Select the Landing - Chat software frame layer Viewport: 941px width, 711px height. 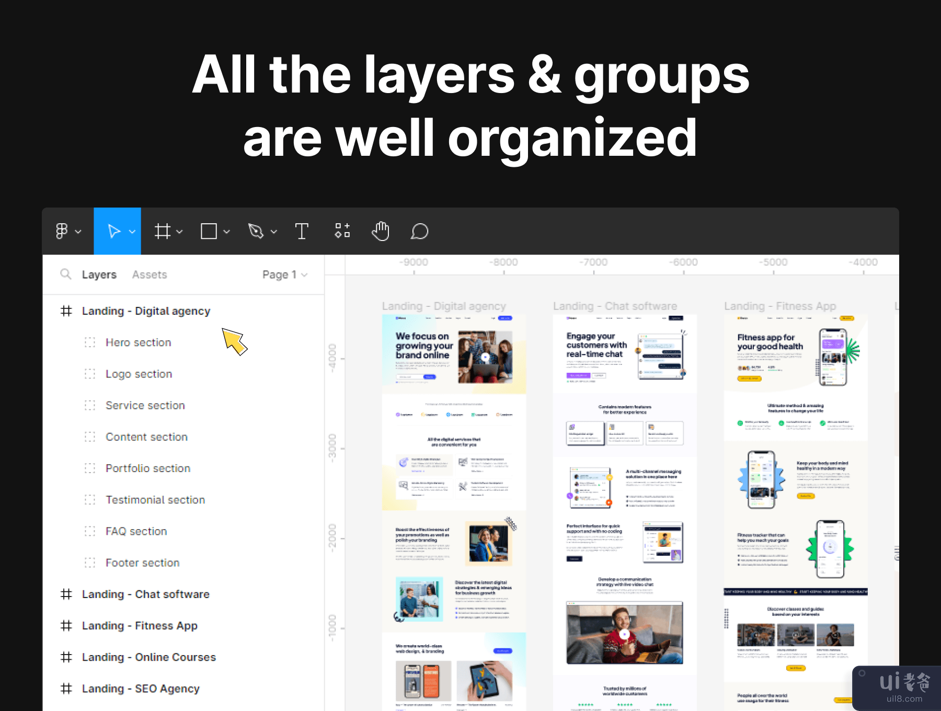[x=145, y=594]
